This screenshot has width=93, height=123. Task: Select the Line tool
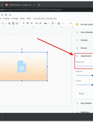pyautogui.click(x=3, y=23)
